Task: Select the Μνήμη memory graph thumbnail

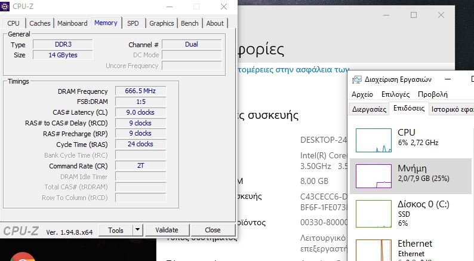Action: (x=374, y=176)
